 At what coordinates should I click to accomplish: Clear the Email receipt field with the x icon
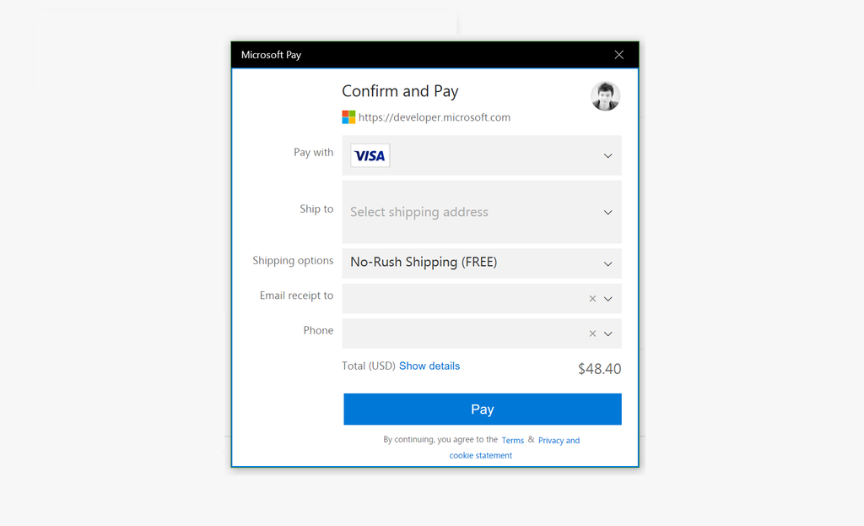[591, 298]
